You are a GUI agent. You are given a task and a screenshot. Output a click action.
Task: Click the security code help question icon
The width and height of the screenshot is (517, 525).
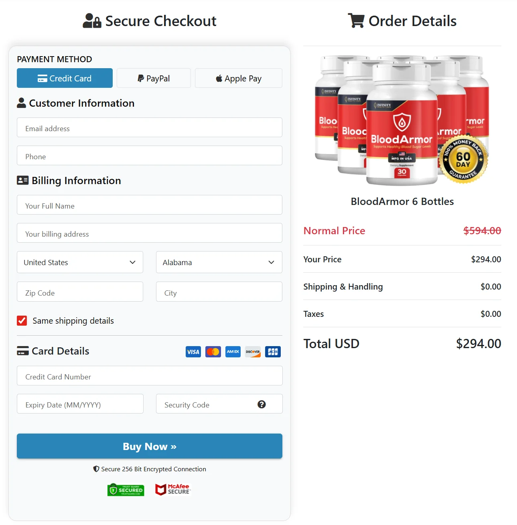point(262,404)
